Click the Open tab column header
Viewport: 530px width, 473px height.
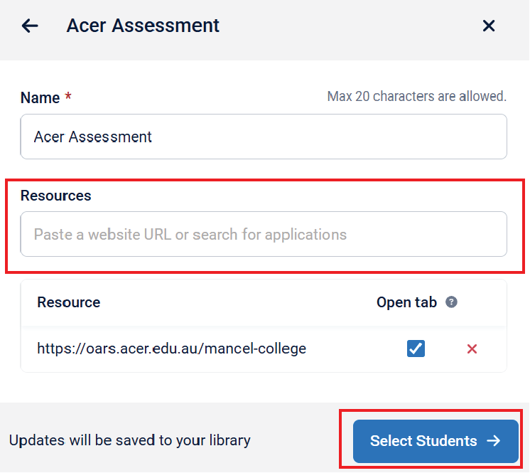coord(406,302)
